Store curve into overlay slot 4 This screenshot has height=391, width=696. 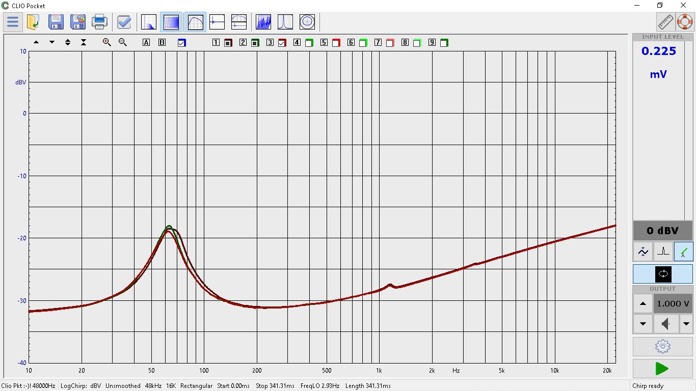[297, 42]
